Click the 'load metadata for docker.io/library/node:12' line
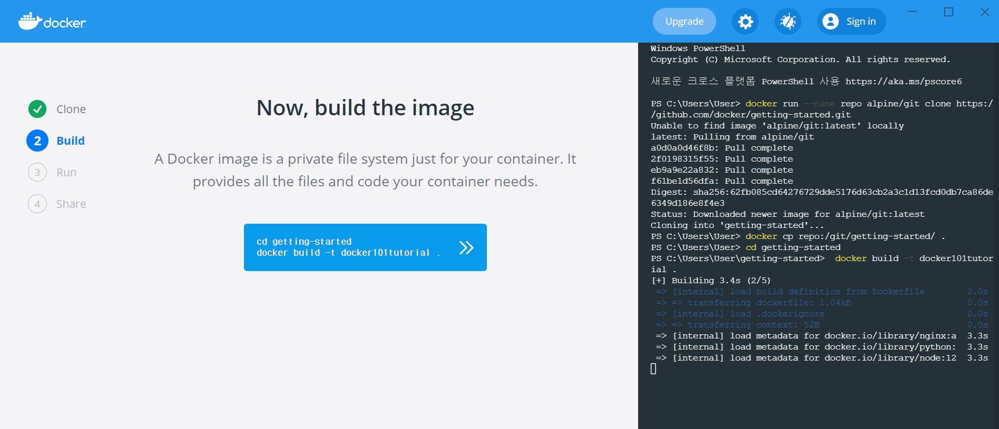Screen dimensions: 999x429 [x=821, y=358]
